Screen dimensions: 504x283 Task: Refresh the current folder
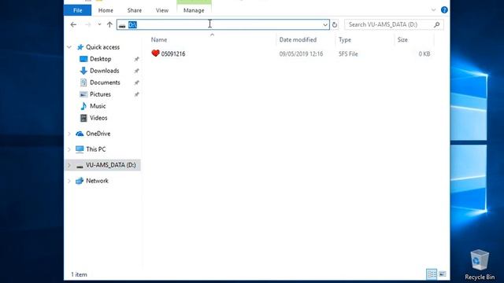pos(335,24)
